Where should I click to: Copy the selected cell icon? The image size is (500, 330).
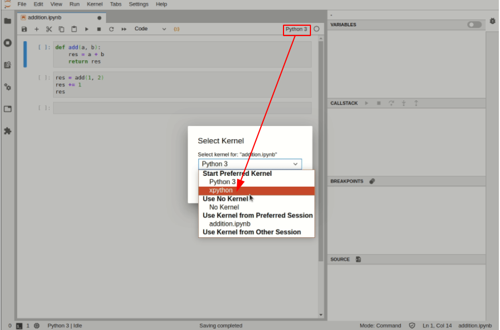pyautogui.click(x=61, y=29)
